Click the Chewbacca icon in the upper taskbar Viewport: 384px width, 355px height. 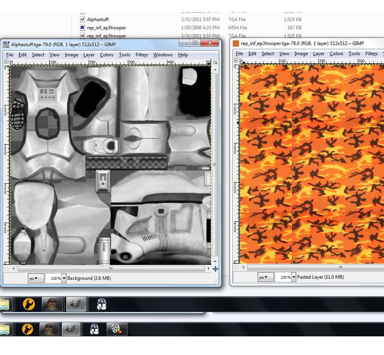tap(52, 304)
